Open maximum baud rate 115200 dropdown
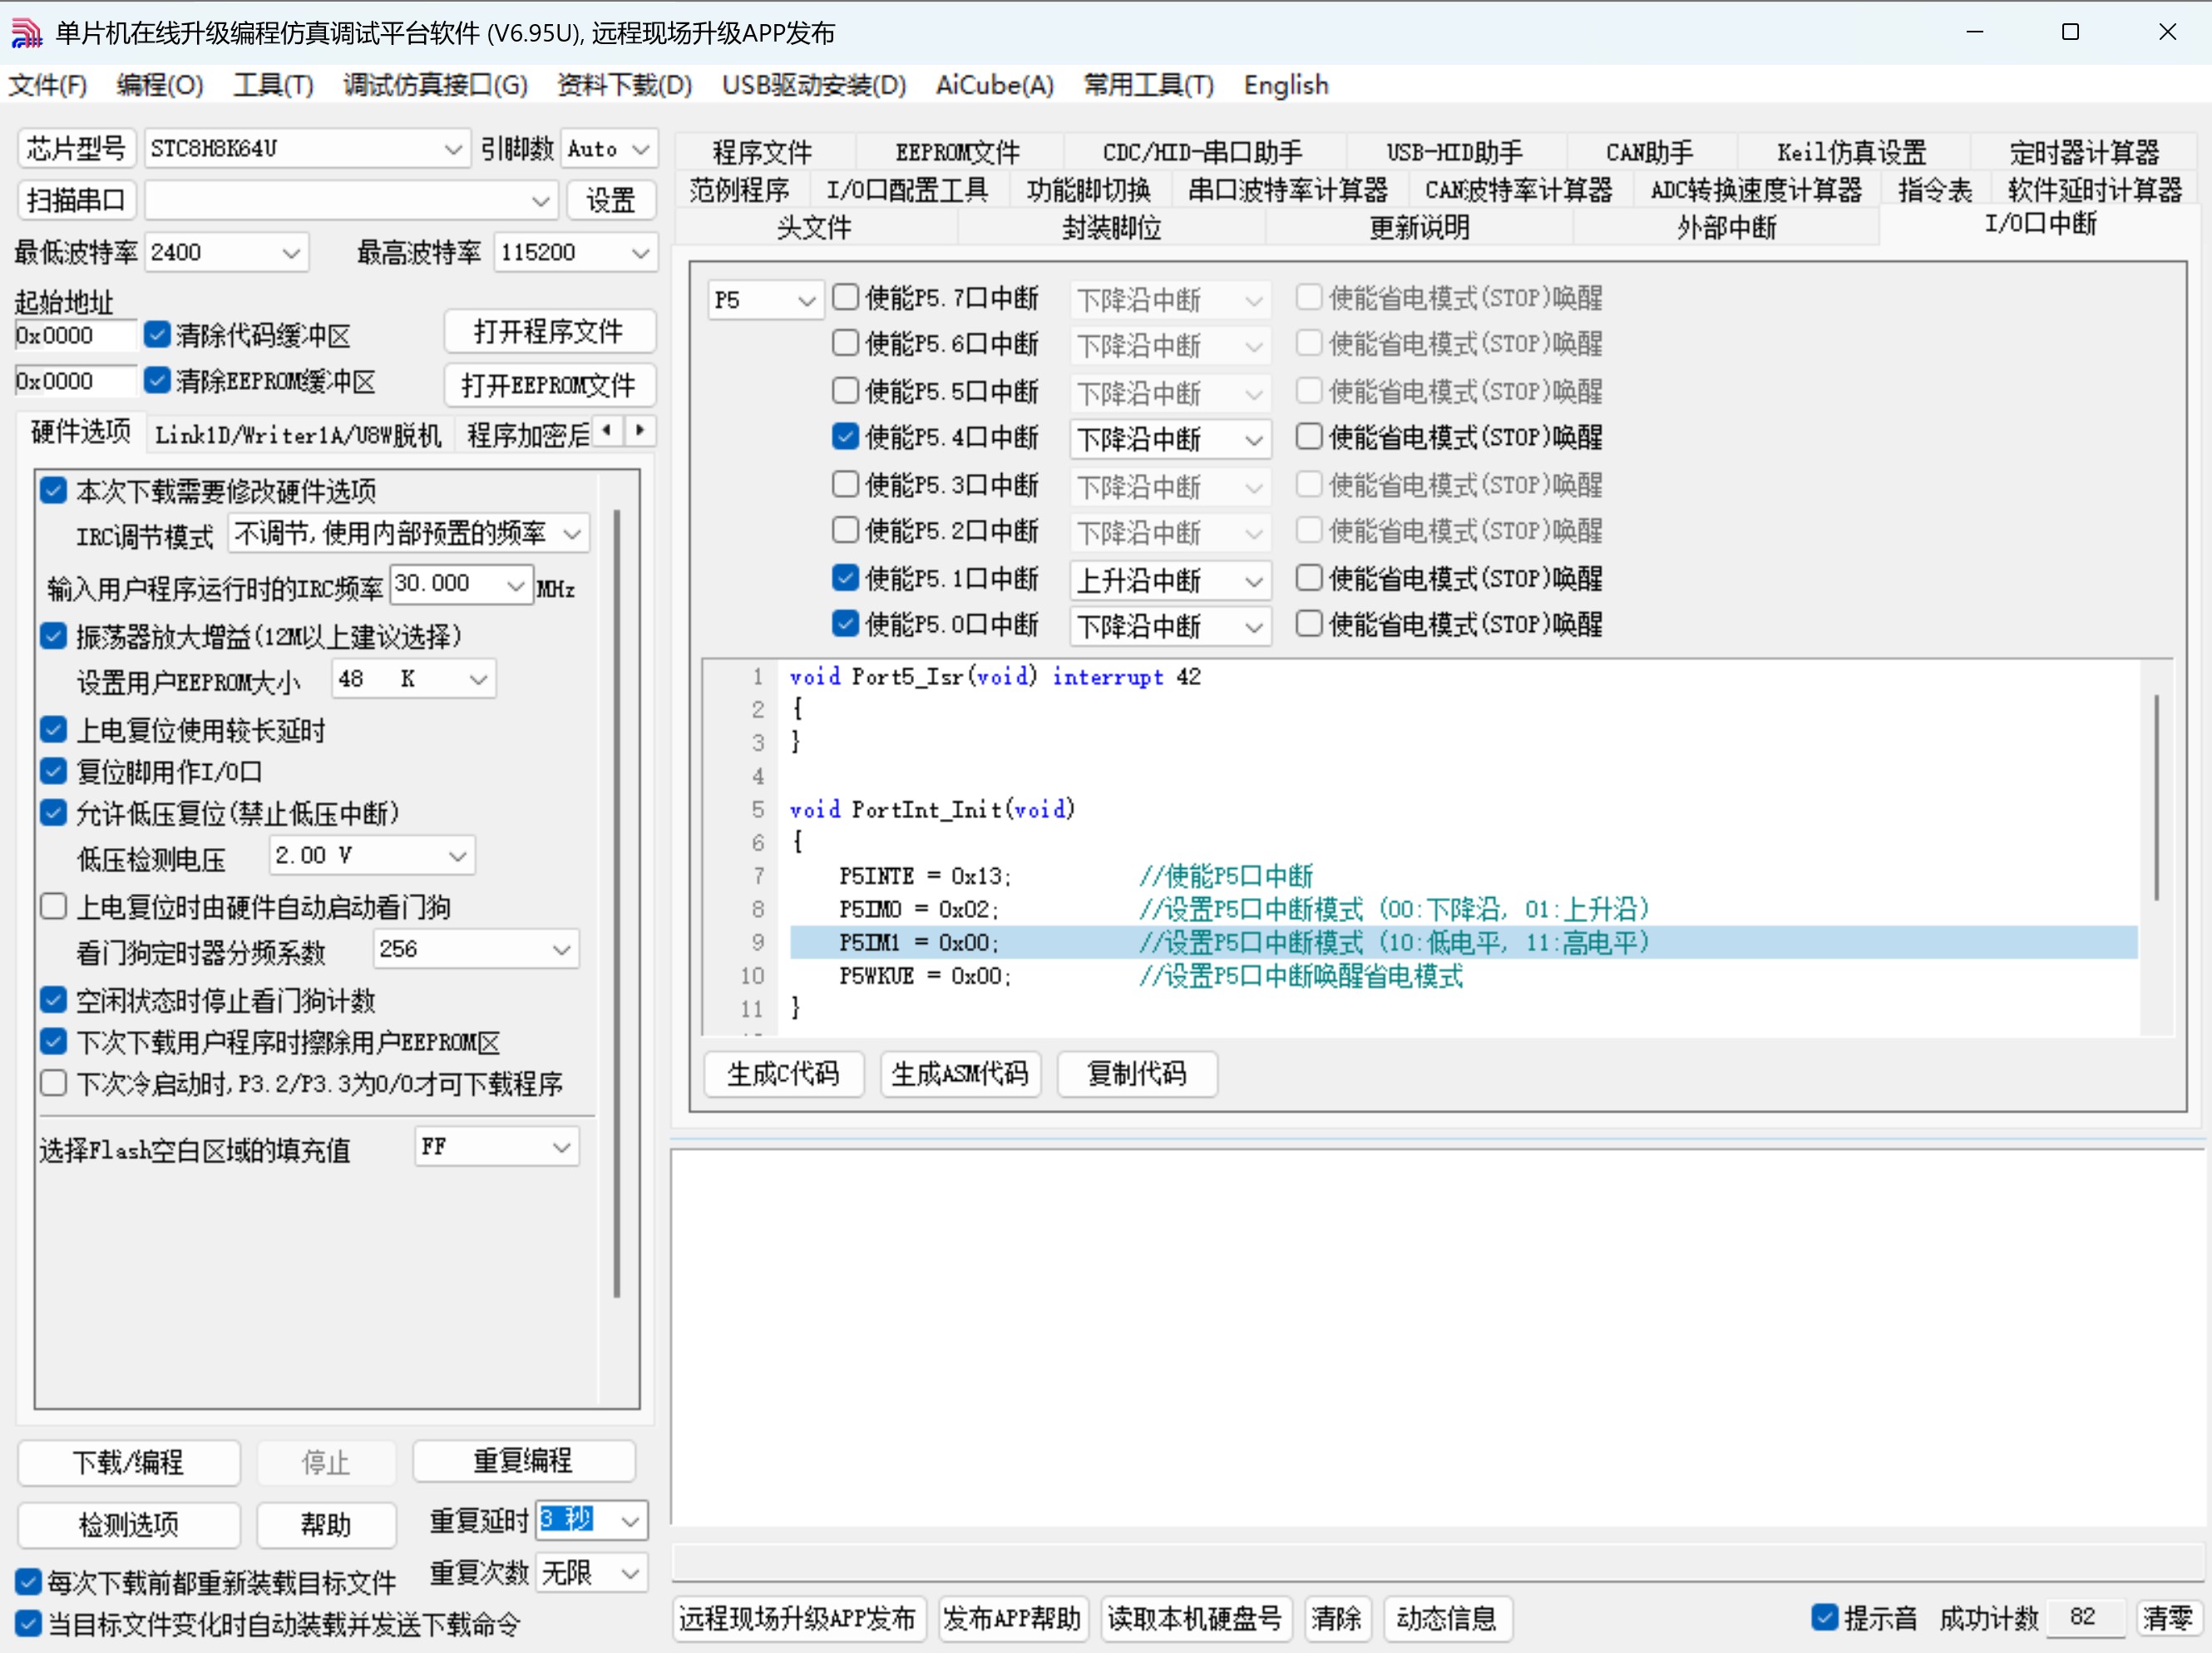This screenshot has height=1653, width=2212. click(575, 252)
